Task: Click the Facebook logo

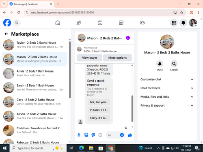Action: point(7,23)
